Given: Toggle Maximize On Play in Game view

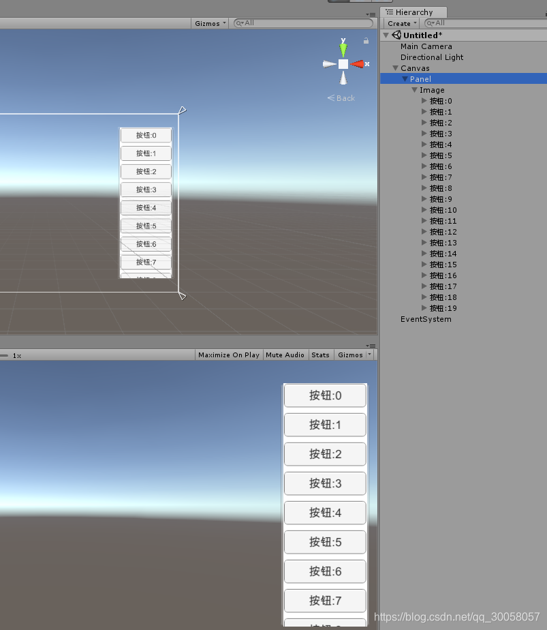Looking at the screenshot, I should (x=229, y=355).
